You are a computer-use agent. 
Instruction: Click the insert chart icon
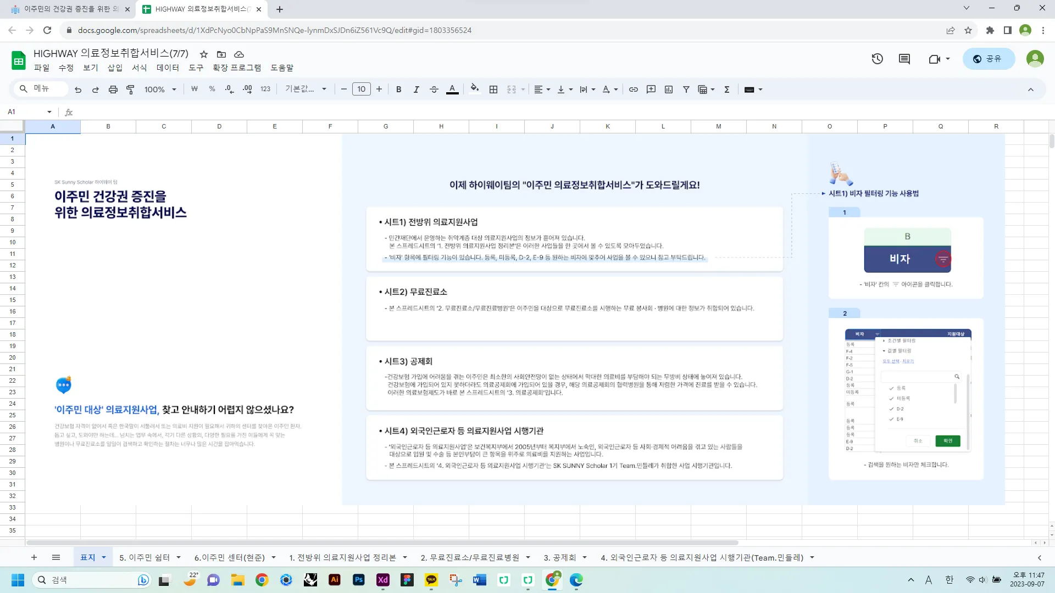pos(669,89)
